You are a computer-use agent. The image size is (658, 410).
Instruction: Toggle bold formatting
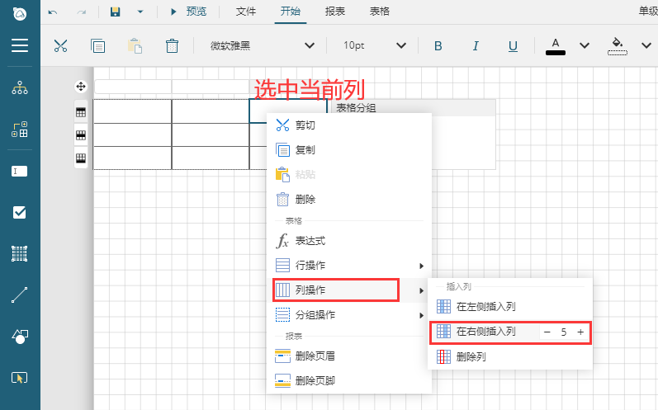[438, 45]
